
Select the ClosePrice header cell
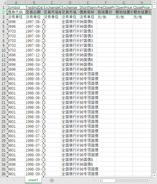[142, 8]
